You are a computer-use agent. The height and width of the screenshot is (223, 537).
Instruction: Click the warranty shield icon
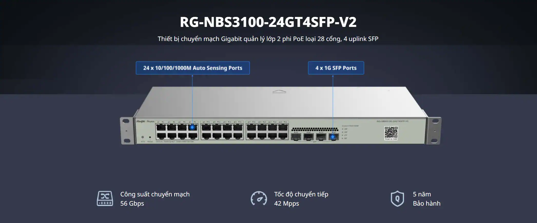coord(397,198)
